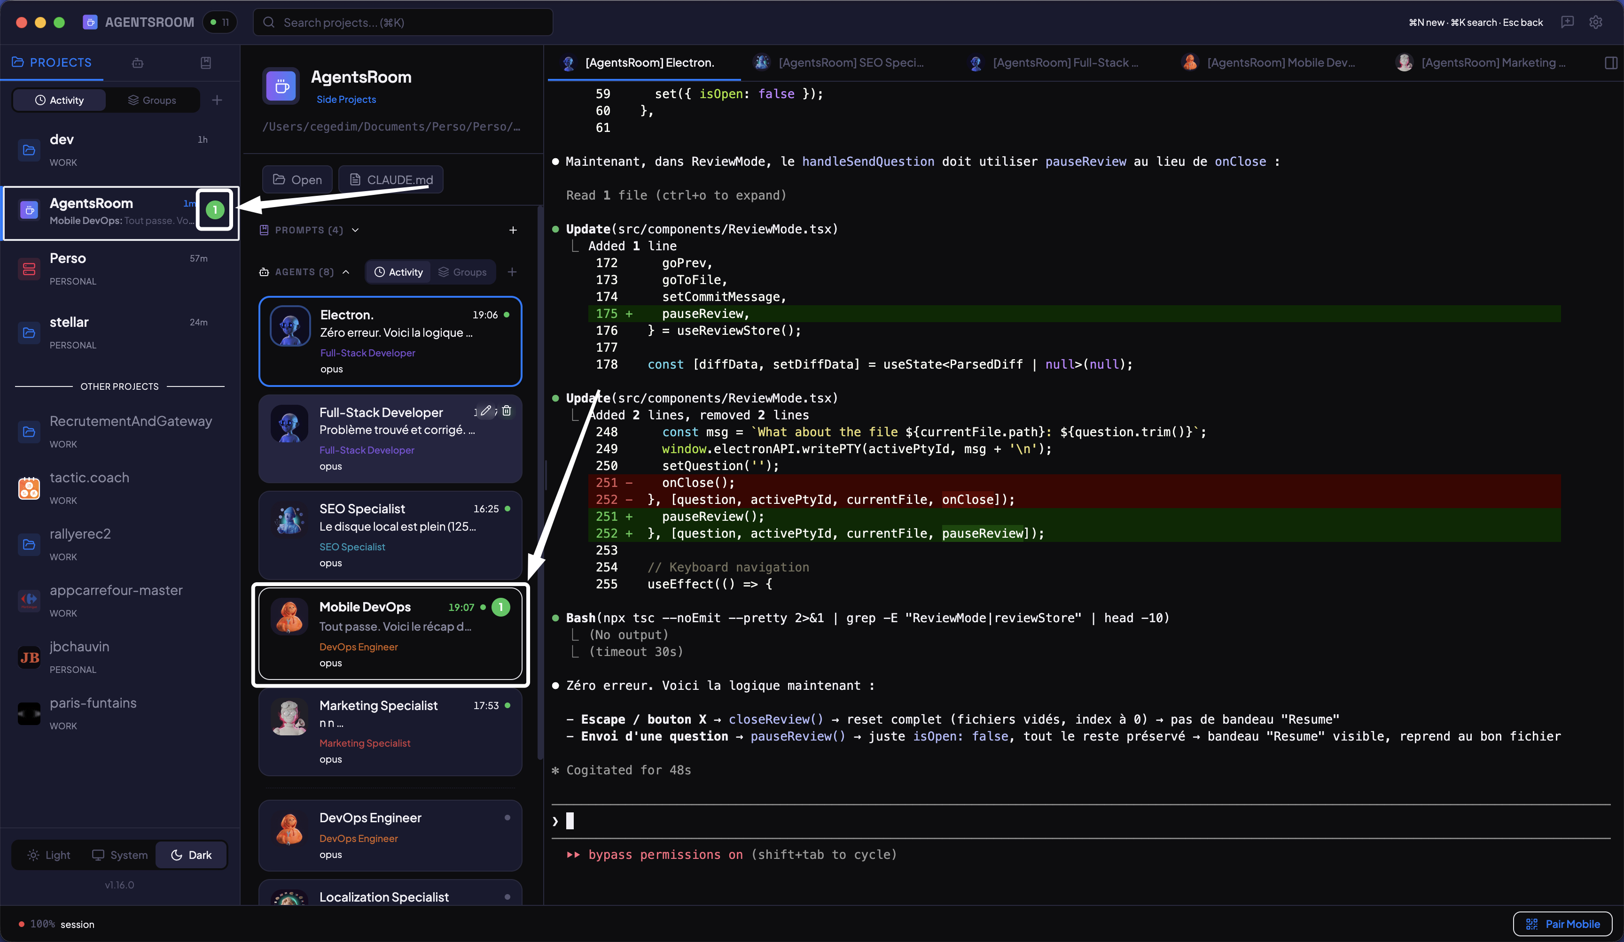The width and height of the screenshot is (1624, 942).
Task: Click the Pair Mobile button
Action: pos(1562,923)
